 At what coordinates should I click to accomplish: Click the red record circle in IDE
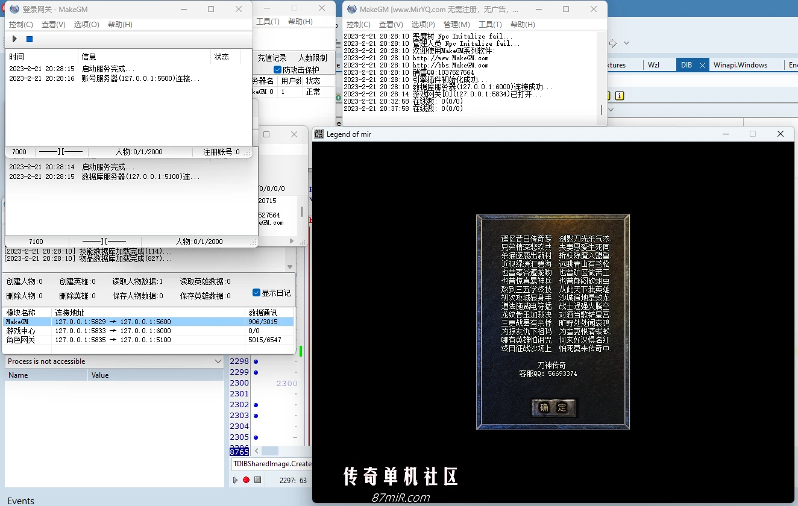[246, 480]
